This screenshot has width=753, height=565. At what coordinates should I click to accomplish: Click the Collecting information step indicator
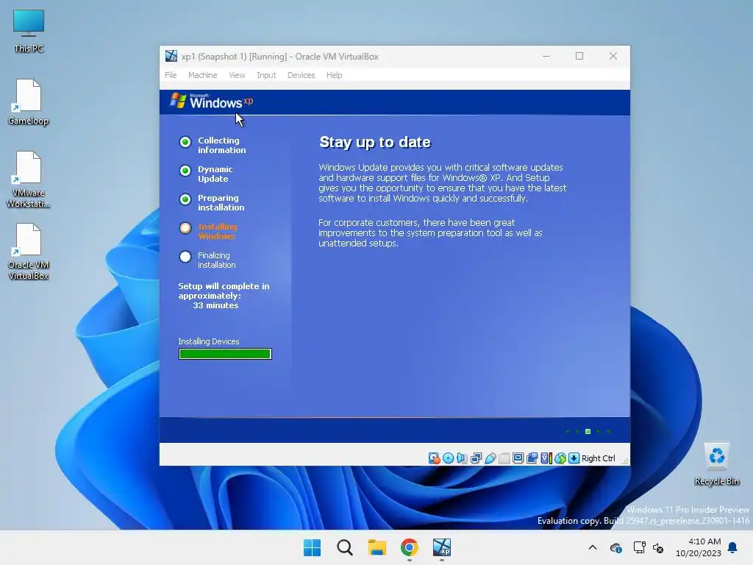click(185, 142)
